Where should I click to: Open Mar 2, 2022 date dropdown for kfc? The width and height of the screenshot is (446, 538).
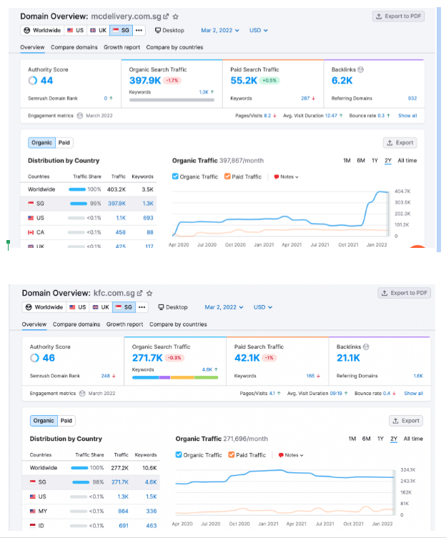pyautogui.click(x=224, y=307)
